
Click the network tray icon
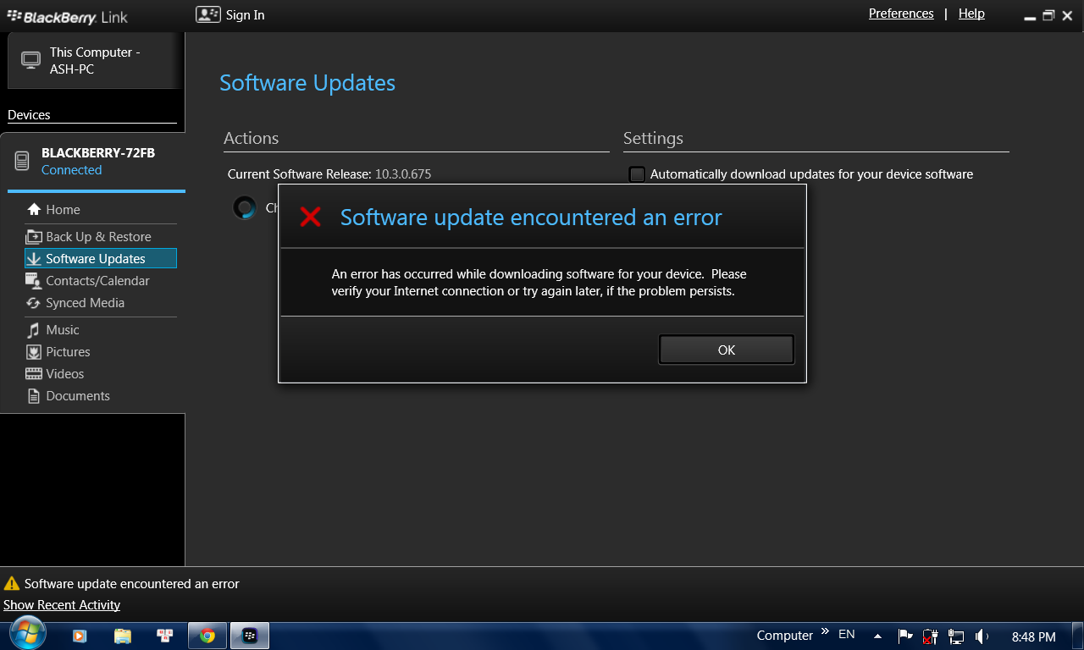[956, 636]
